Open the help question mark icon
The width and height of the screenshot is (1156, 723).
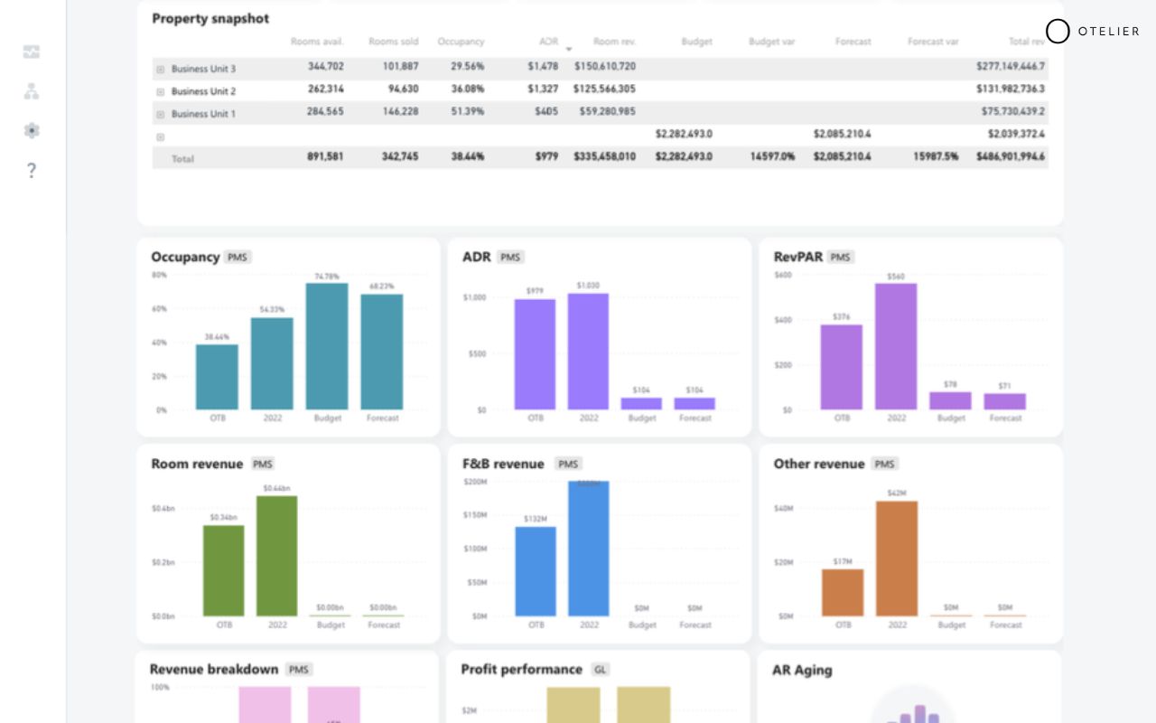(32, 170)
